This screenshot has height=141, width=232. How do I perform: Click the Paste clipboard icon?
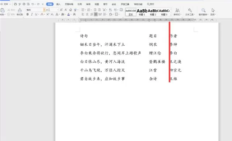pyautogui.click(x=3, y=10)
